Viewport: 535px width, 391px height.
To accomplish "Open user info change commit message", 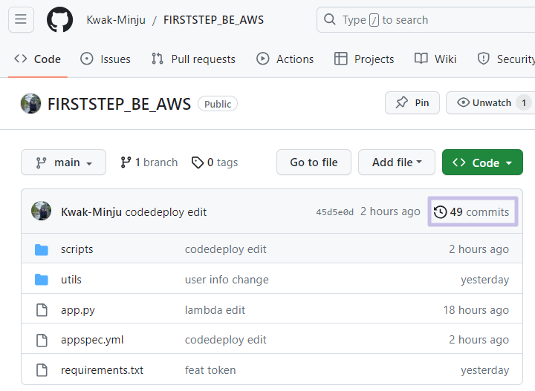I will tap(227, 280).
